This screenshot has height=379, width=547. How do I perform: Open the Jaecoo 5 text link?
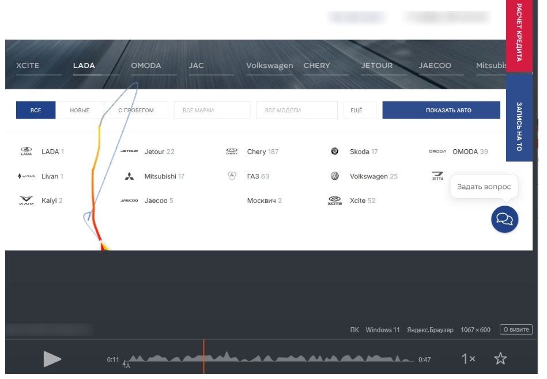159,200
